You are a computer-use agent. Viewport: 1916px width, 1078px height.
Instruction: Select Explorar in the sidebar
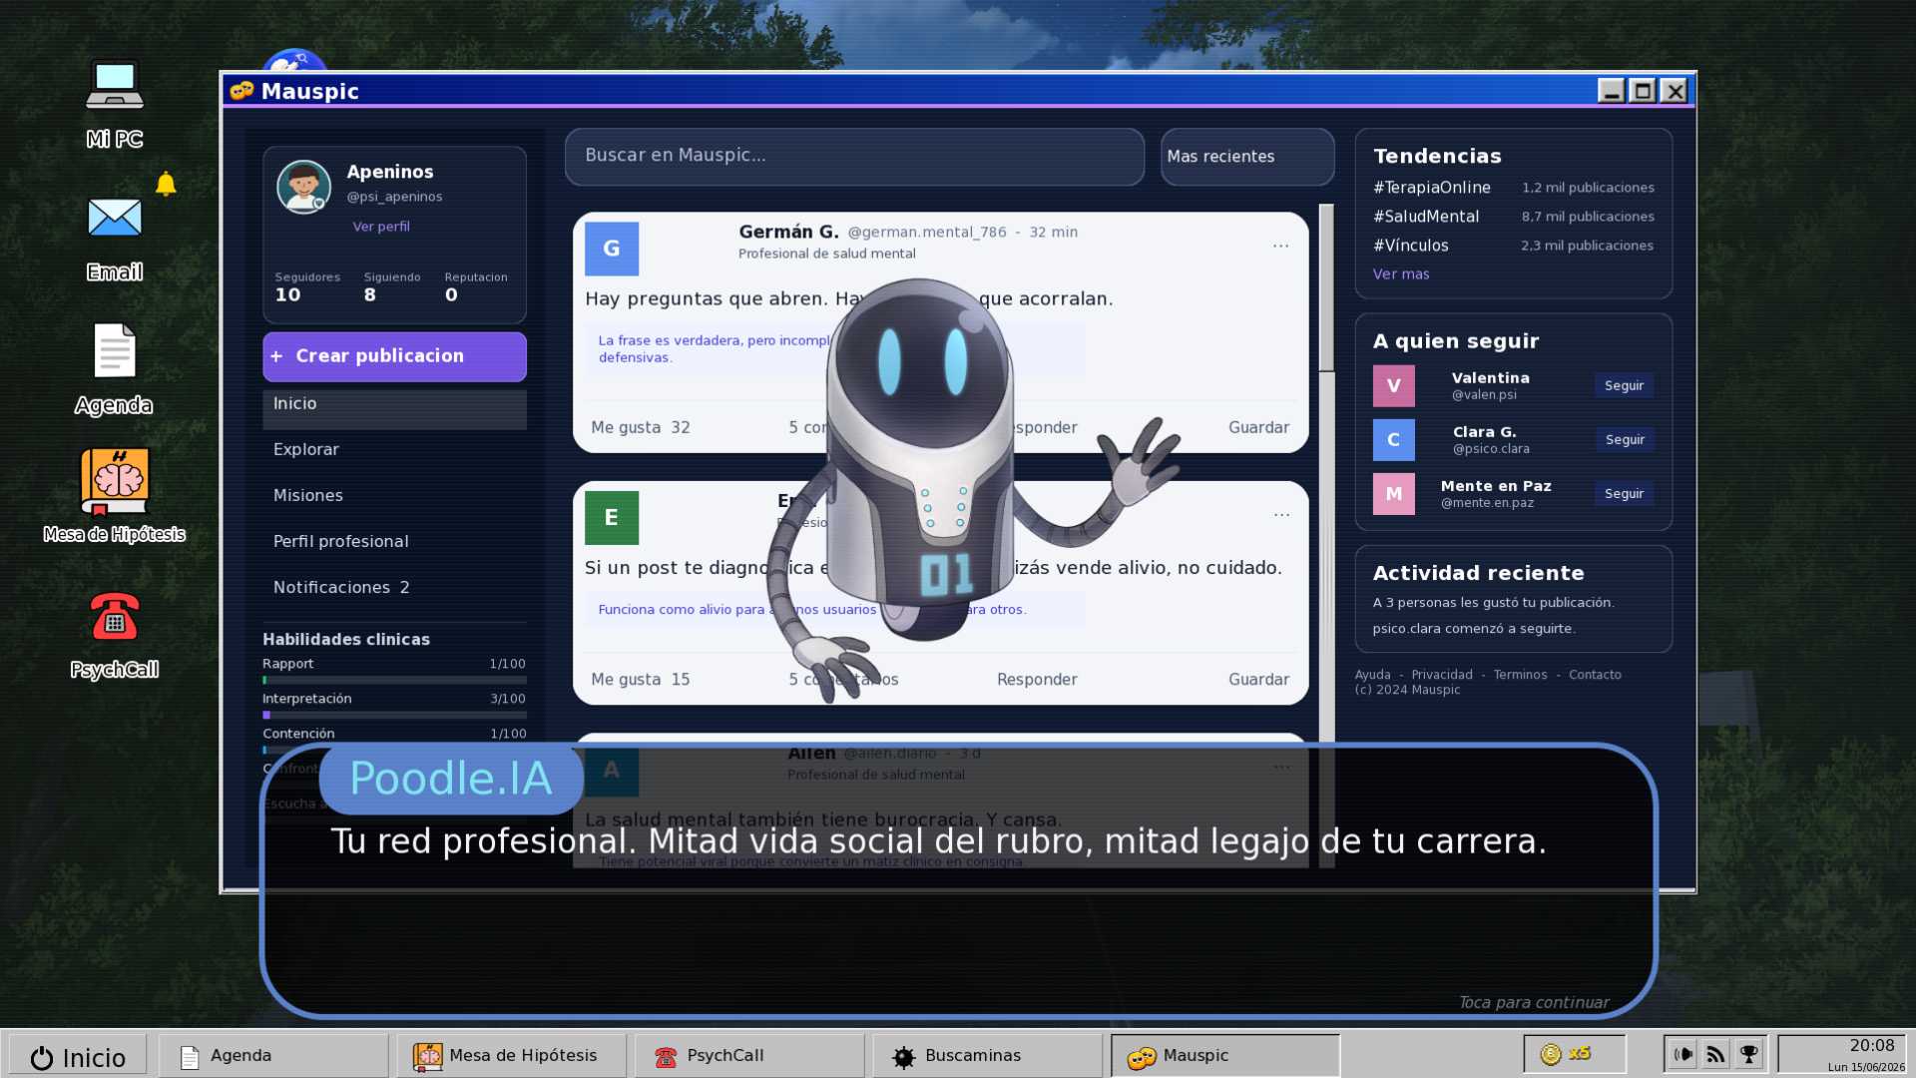click(x=394, y=450)
